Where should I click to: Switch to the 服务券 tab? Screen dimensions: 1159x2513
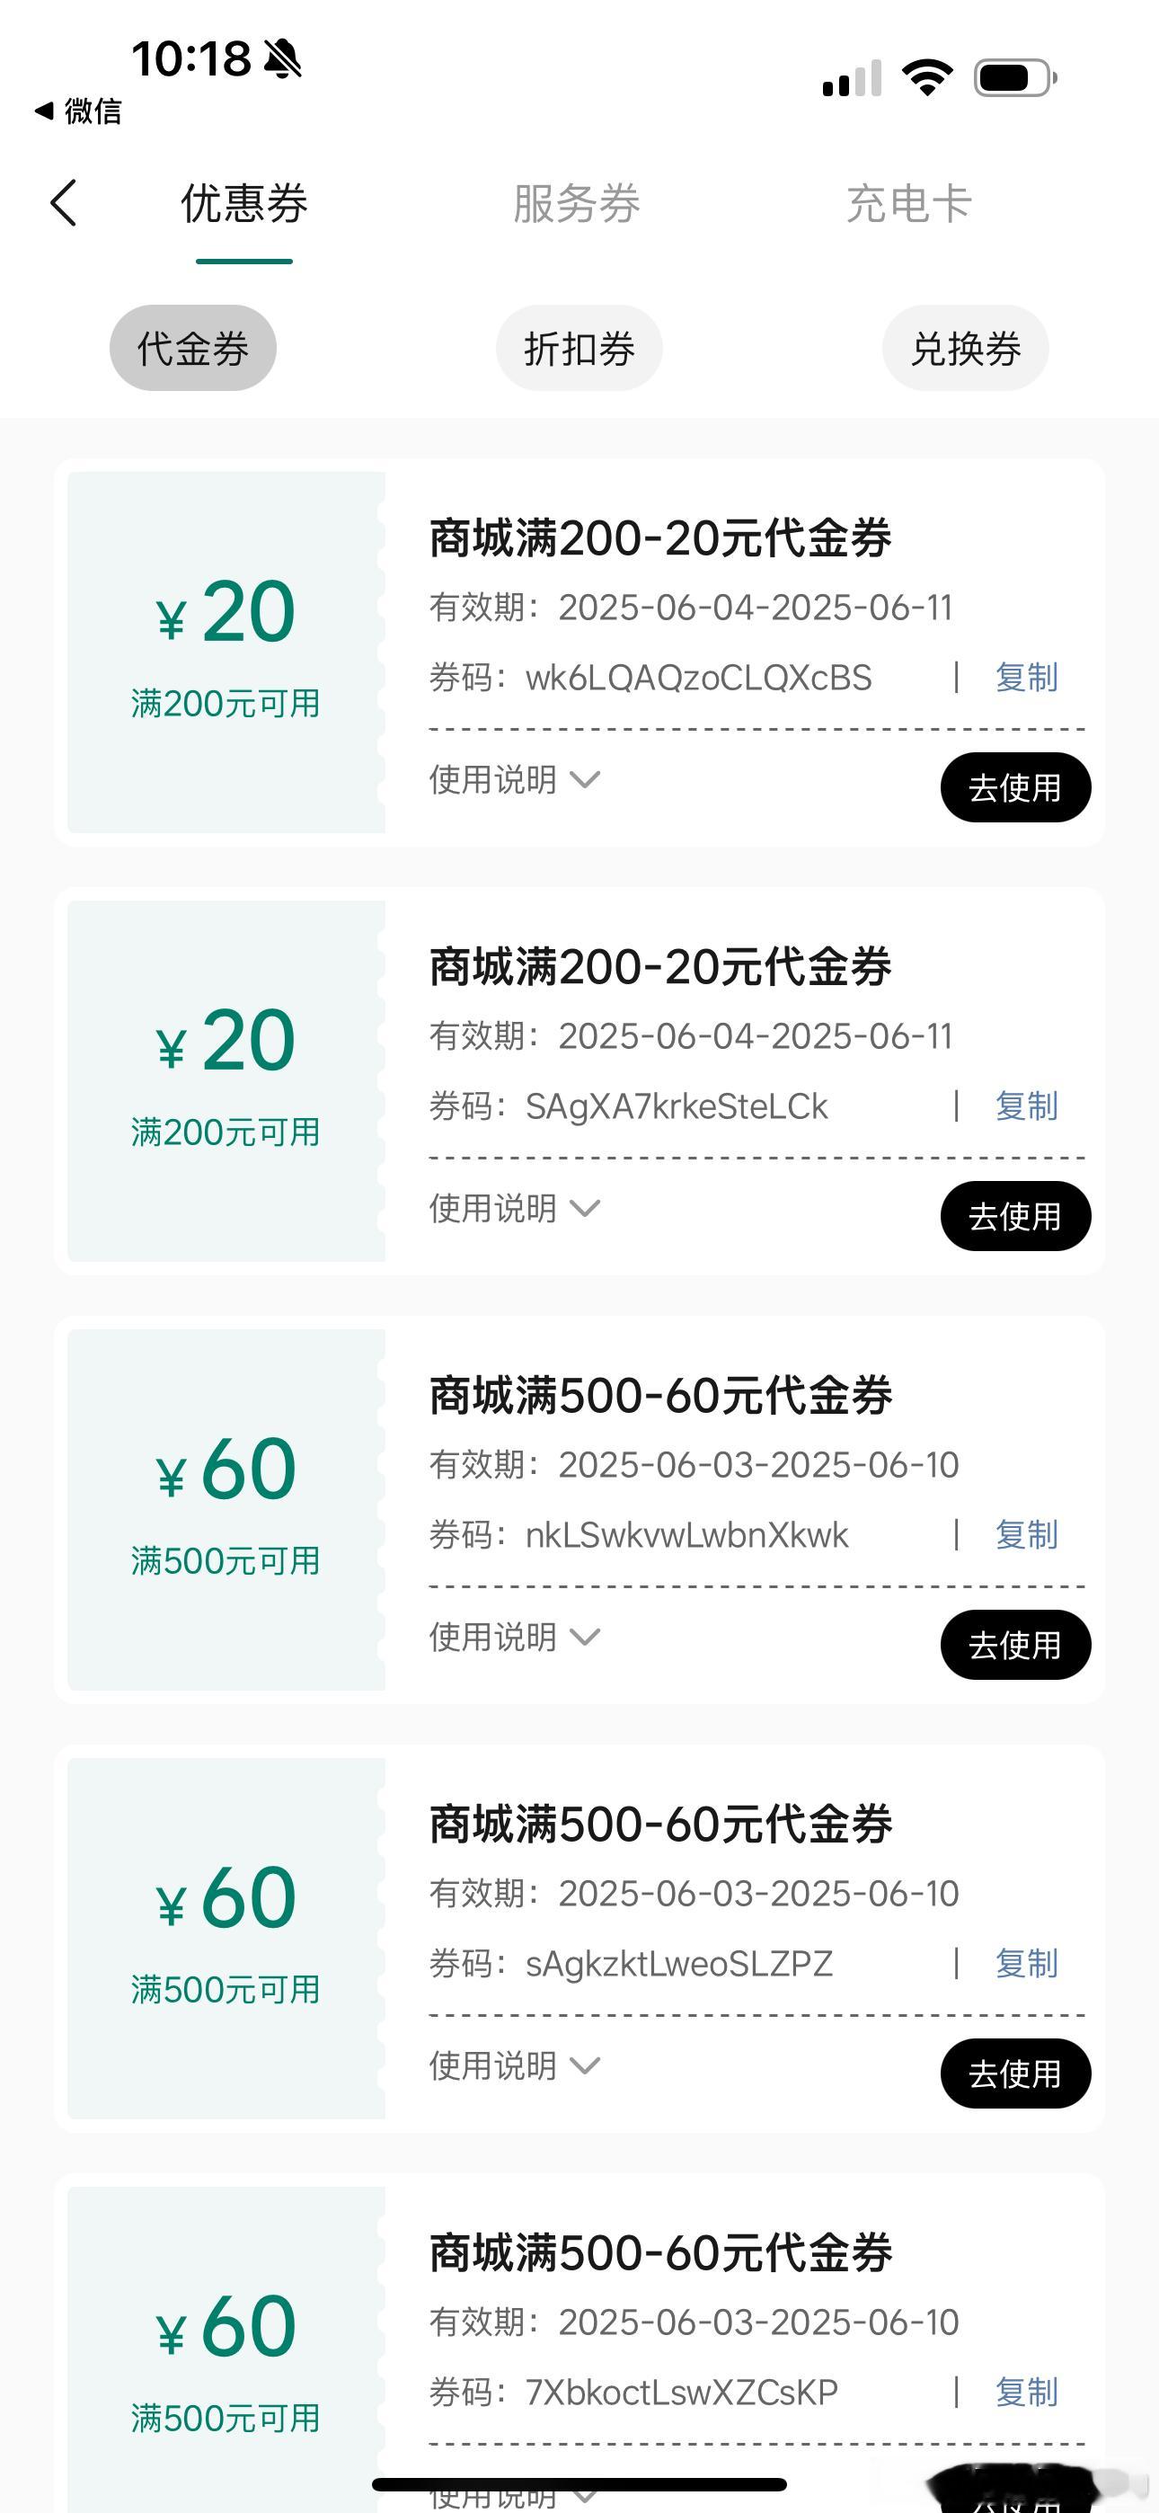tap(577, 204)
